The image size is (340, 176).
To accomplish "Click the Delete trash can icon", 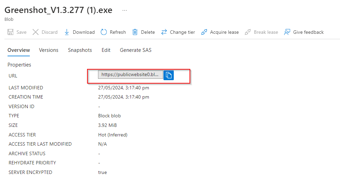I will 135,32.
